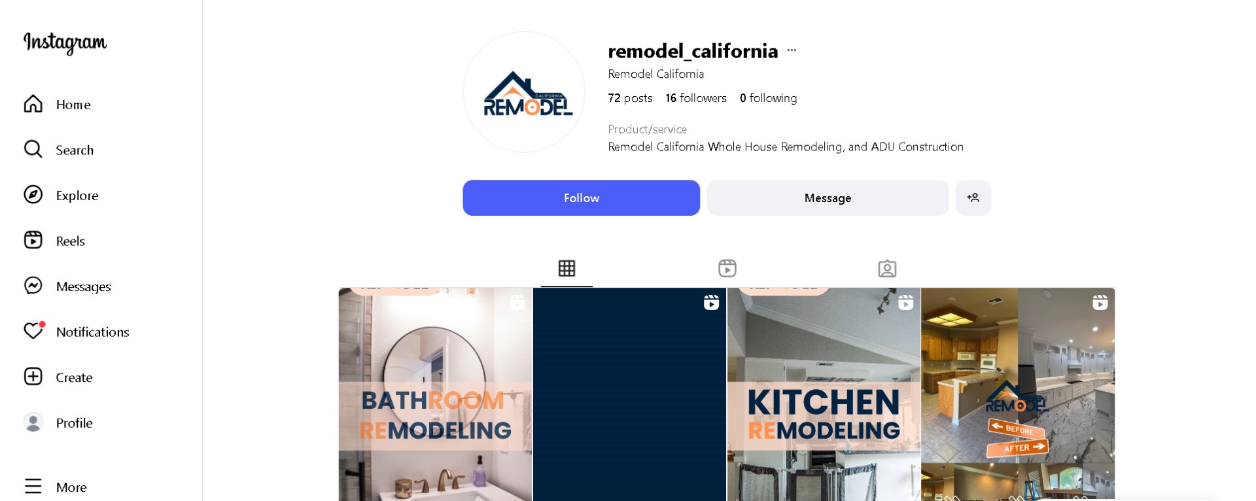The height and width of the screenshot is (501, 1256).
Task: Open the Explore compass icon
Action: (x=33, y=195)
